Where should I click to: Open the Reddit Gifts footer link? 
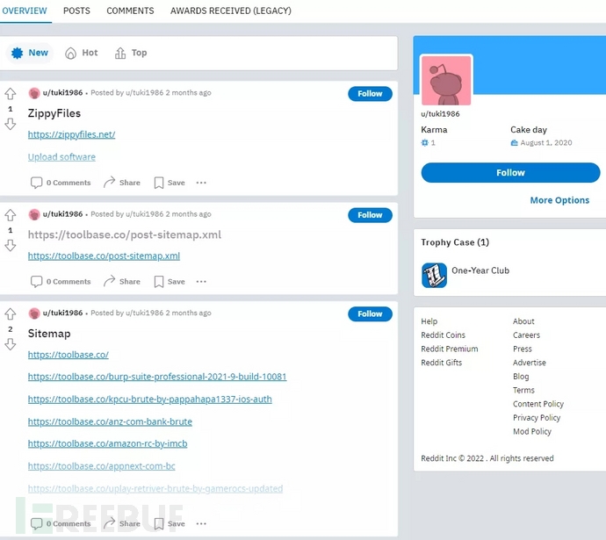[442, 363]
